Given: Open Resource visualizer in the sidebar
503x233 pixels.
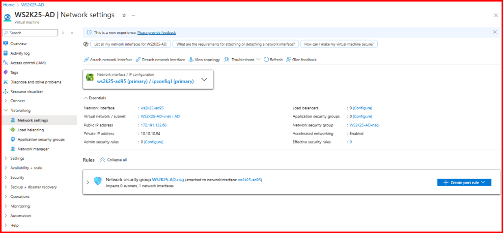Looking at the screenshot, I should point(27,92).
